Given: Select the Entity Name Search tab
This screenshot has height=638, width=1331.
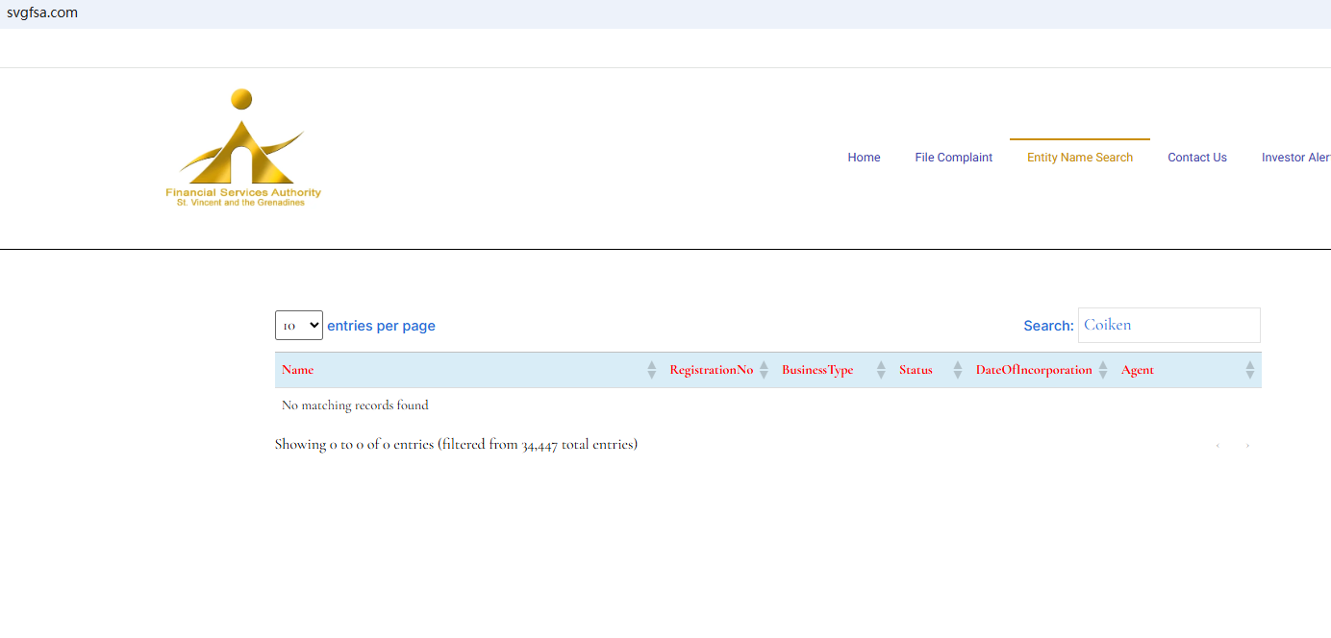Looking at the screenshot, I should [1079, 158].
